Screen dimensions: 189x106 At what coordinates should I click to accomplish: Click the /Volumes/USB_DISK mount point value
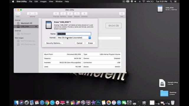(74, 54)
